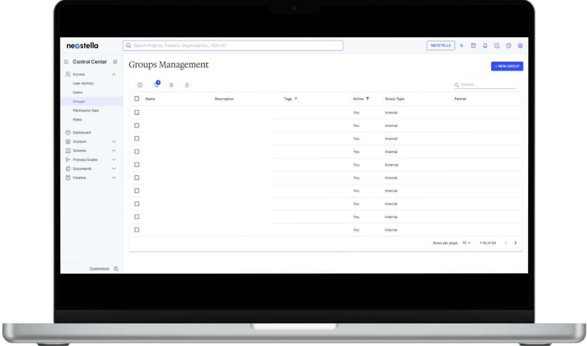Viewport: 587px width, 346px height.
Task: Select the checkbox for the External group row
Action: pos(137,165)
